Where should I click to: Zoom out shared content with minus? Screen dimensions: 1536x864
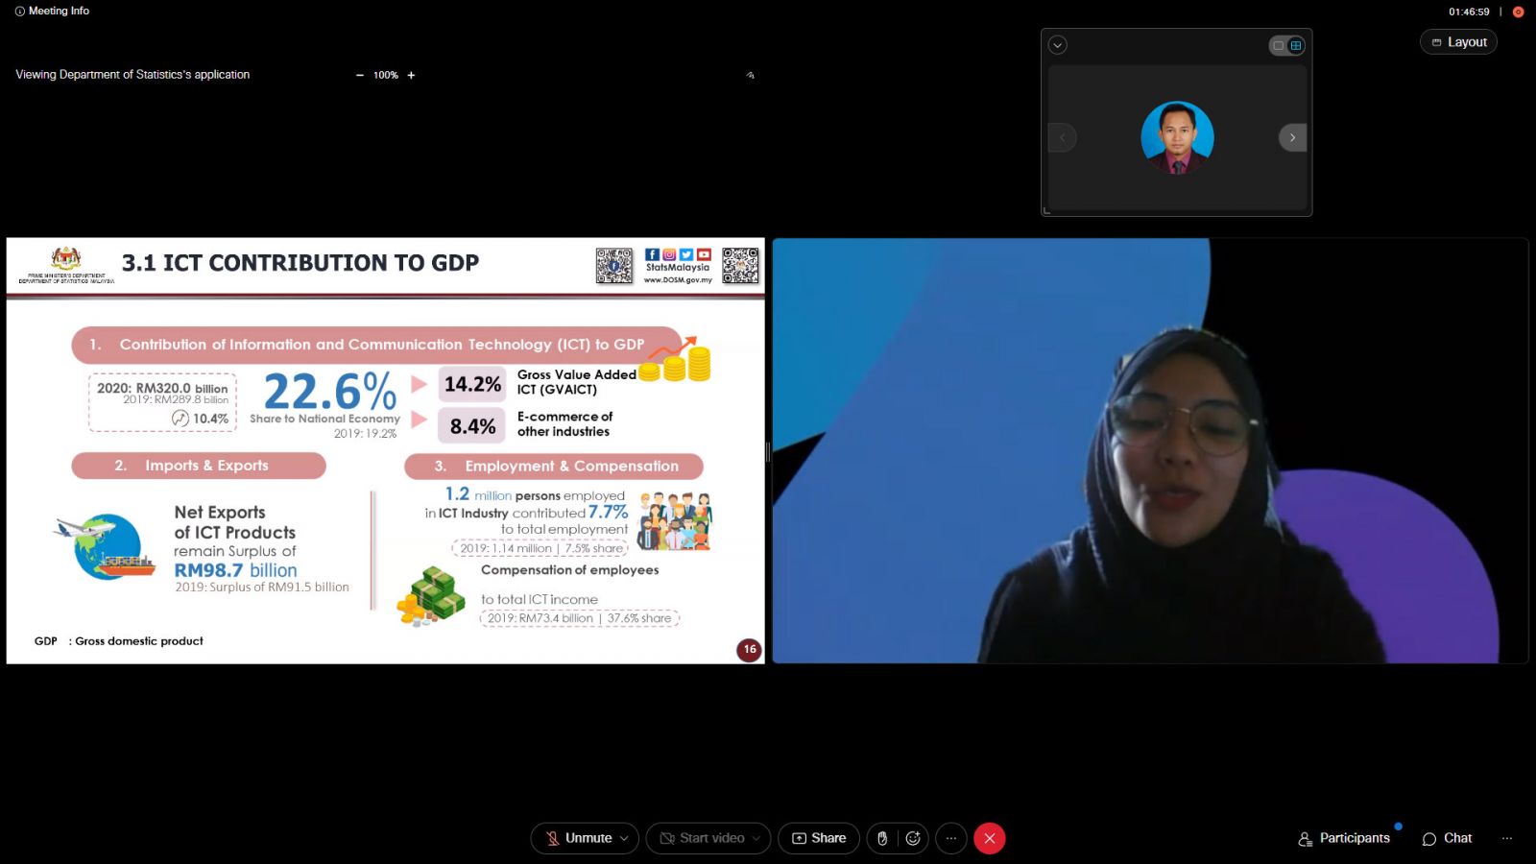pyautogui.click(x=360, y=75)
